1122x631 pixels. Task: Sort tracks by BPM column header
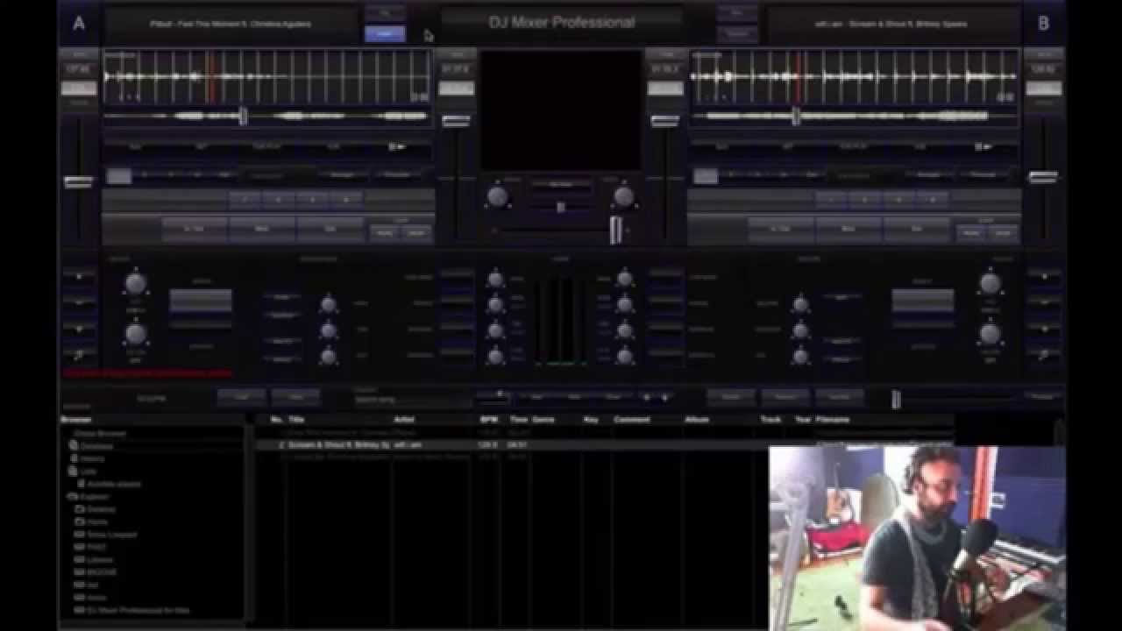(488, 420)
